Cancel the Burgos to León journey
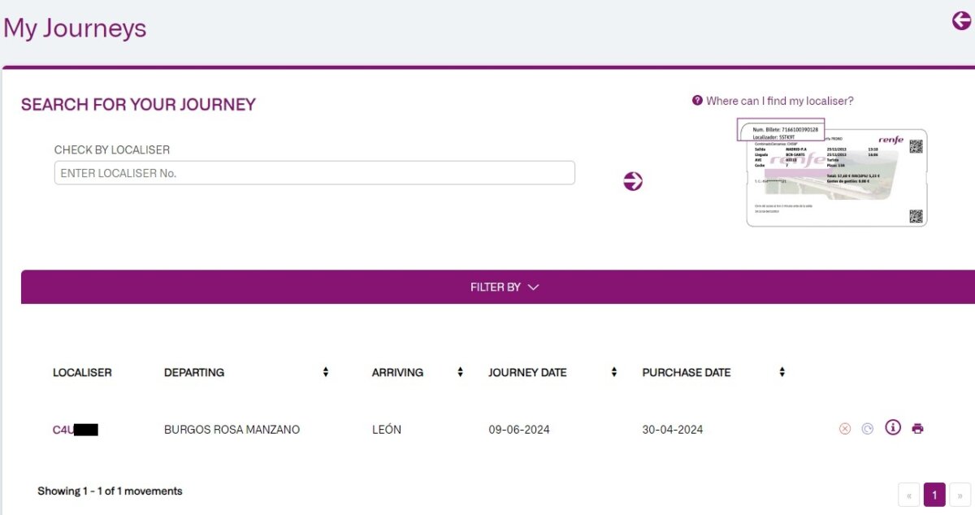The image size is (975, 515). (845, 429)
